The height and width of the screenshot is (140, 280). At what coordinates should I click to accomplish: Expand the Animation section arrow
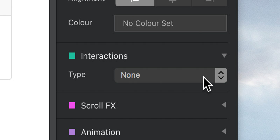coord(224,131)
